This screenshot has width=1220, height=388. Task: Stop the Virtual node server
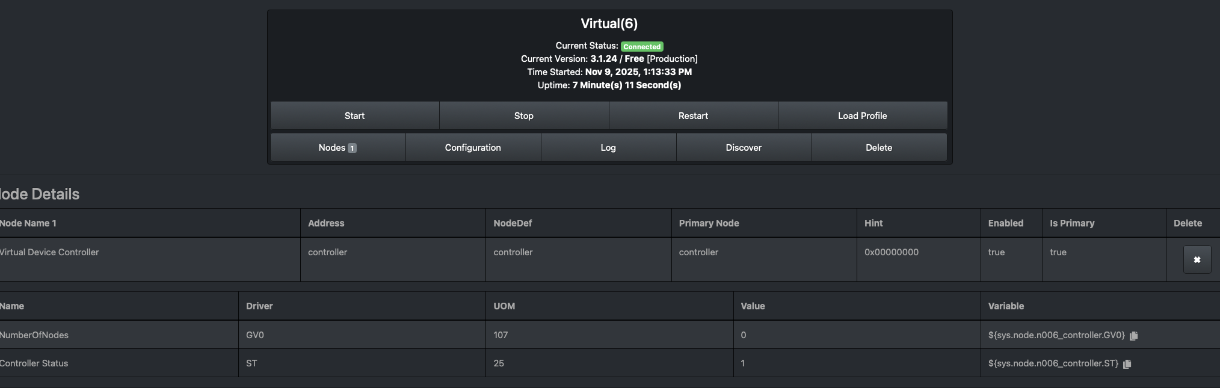523,115
